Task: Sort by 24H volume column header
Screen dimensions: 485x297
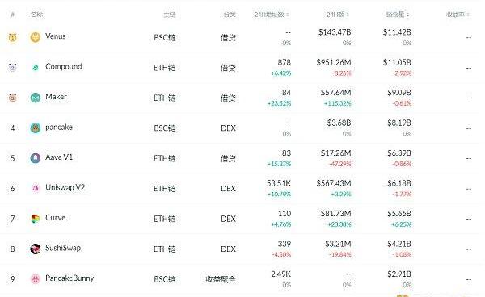Action: pos(338,15)
